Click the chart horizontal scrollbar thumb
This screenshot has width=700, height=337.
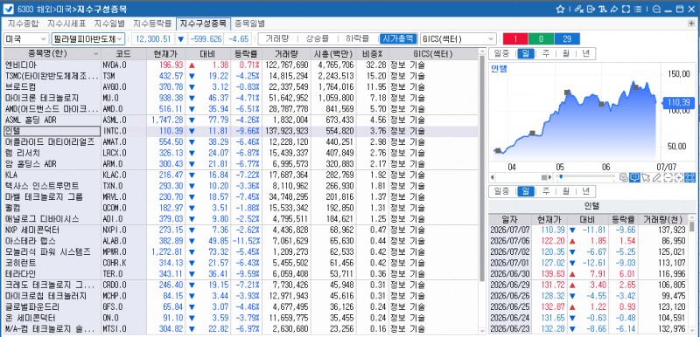tap(543, 177)
